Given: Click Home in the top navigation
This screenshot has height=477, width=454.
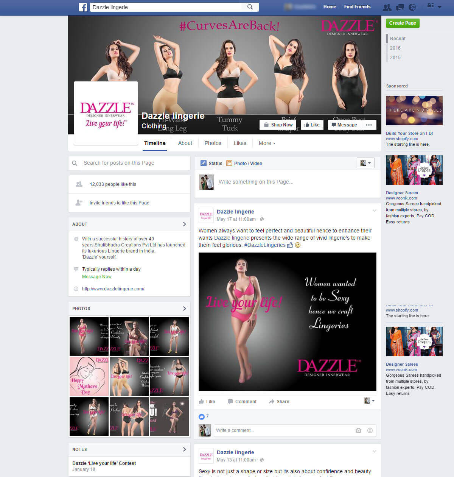Looking at the screenshot, I should pos(330,7).
